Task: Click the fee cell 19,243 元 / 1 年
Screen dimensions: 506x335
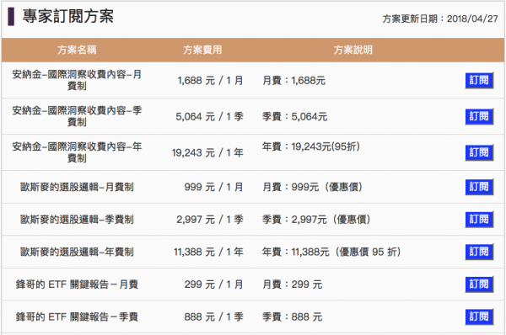Action: click(x=207, y=152)
